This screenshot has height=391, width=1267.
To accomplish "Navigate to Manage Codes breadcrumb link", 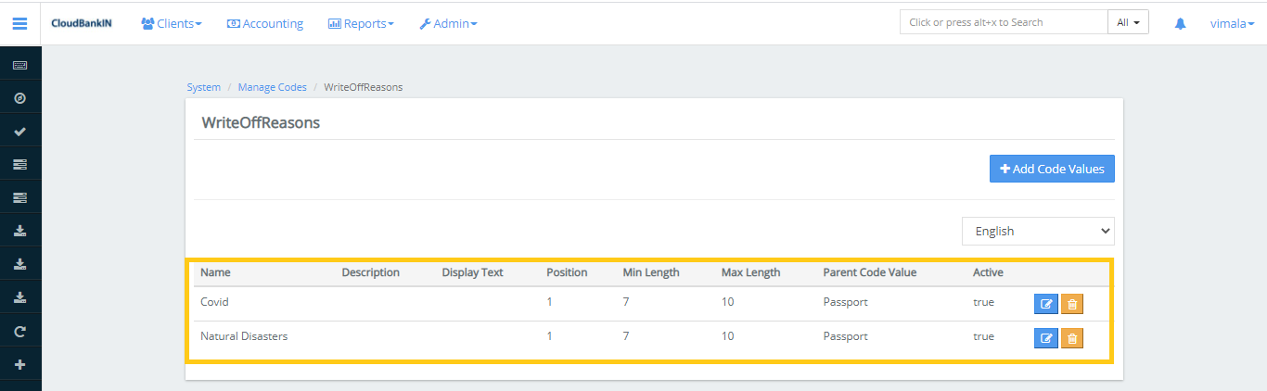I will pyautogui.click(x=272, y=87).
